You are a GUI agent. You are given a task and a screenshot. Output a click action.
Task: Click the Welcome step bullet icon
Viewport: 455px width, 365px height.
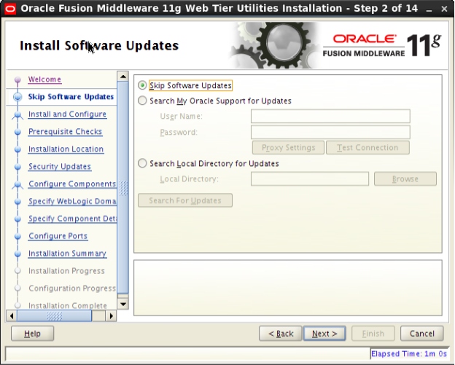coord(17,79)
